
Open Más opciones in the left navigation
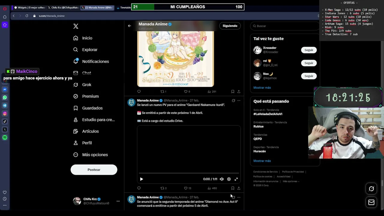pyautogui.click(x=91, y=155)
